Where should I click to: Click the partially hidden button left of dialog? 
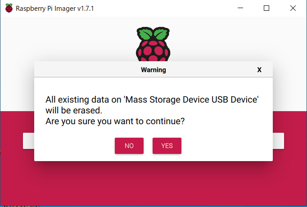(x=29, y=141)
